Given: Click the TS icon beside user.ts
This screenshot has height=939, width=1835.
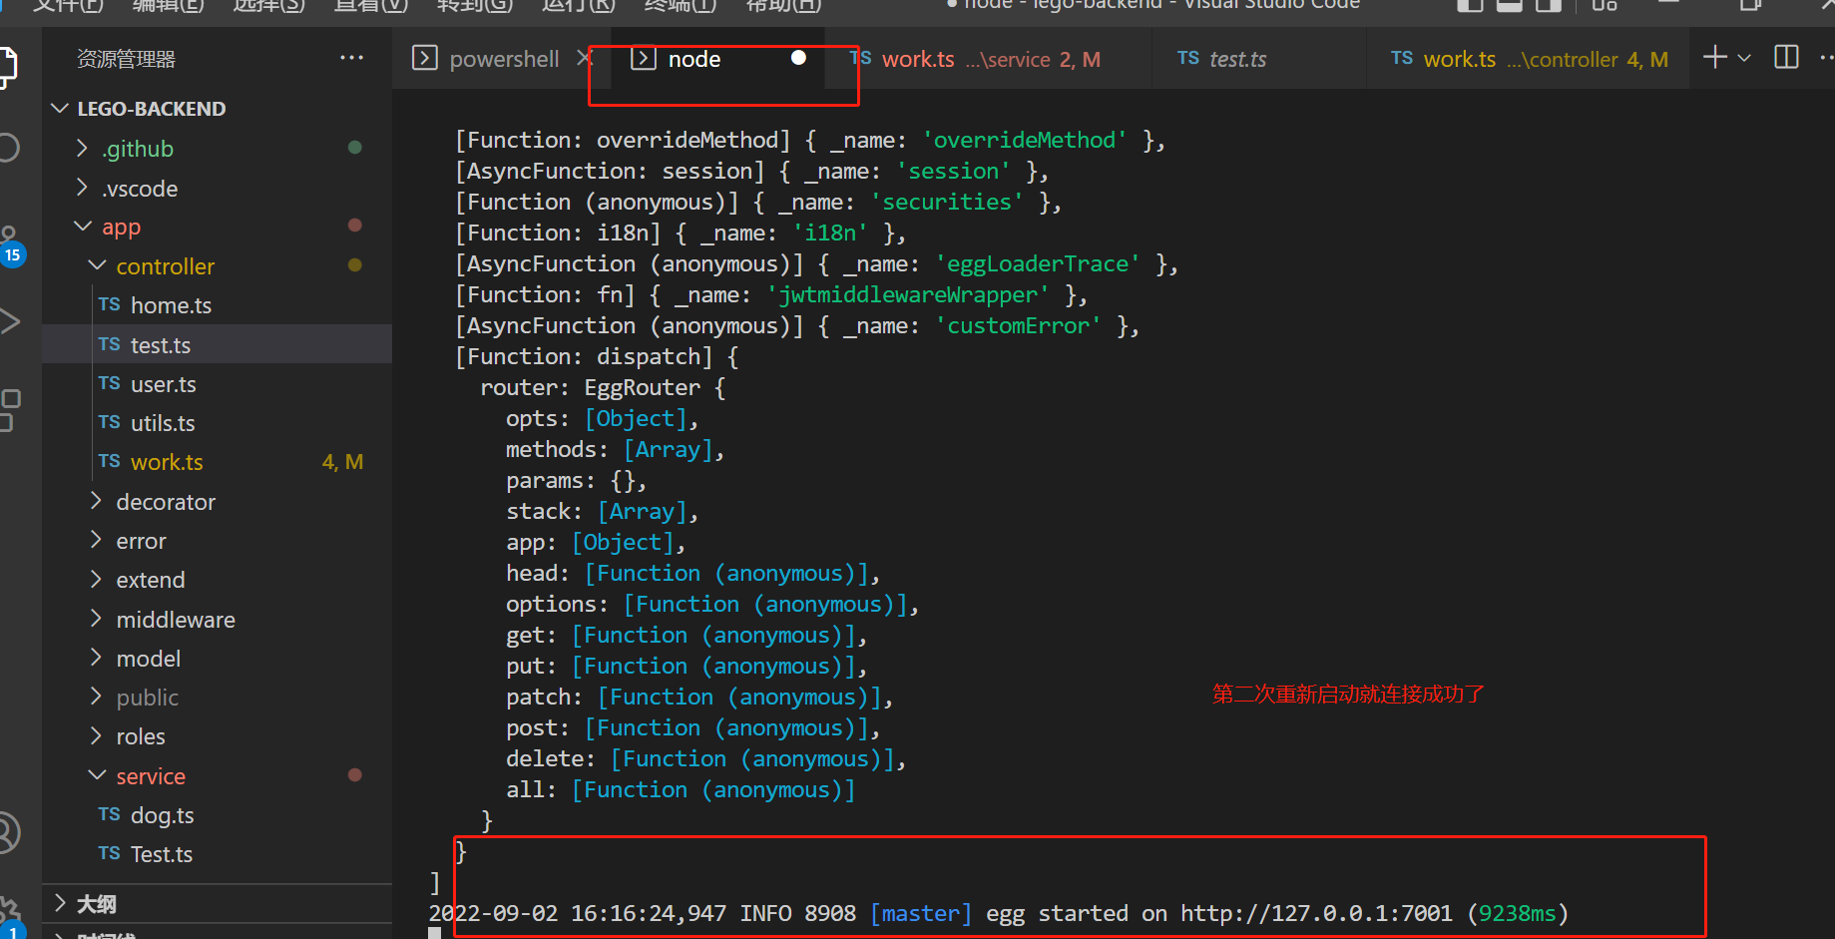Looking at the screenshot, I should tap(109, 383).
